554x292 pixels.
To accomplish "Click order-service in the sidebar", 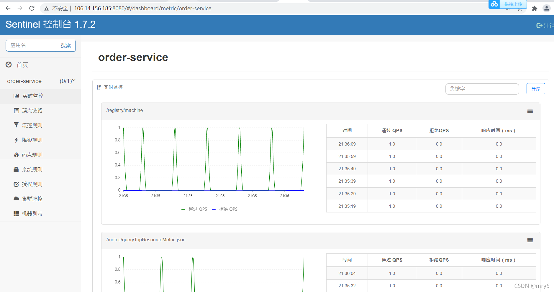I will pos(24,81).
